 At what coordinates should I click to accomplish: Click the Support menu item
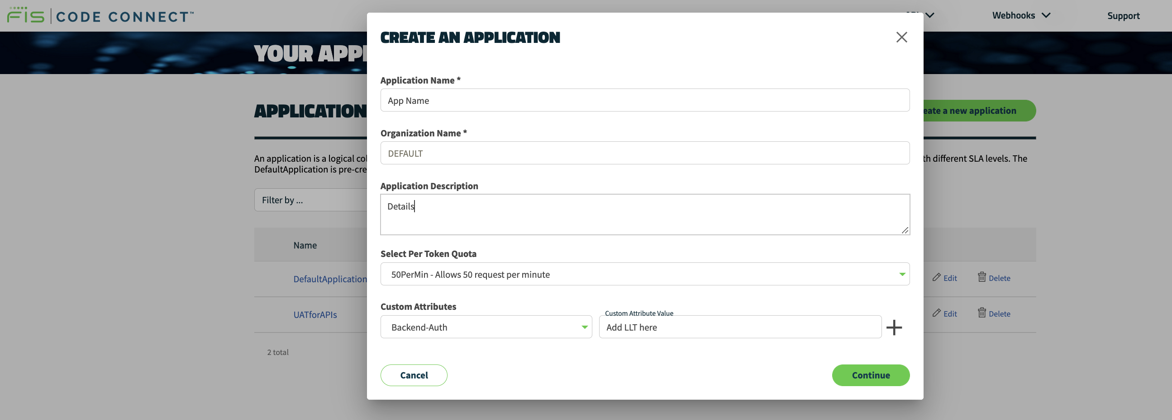(1124, 16)
